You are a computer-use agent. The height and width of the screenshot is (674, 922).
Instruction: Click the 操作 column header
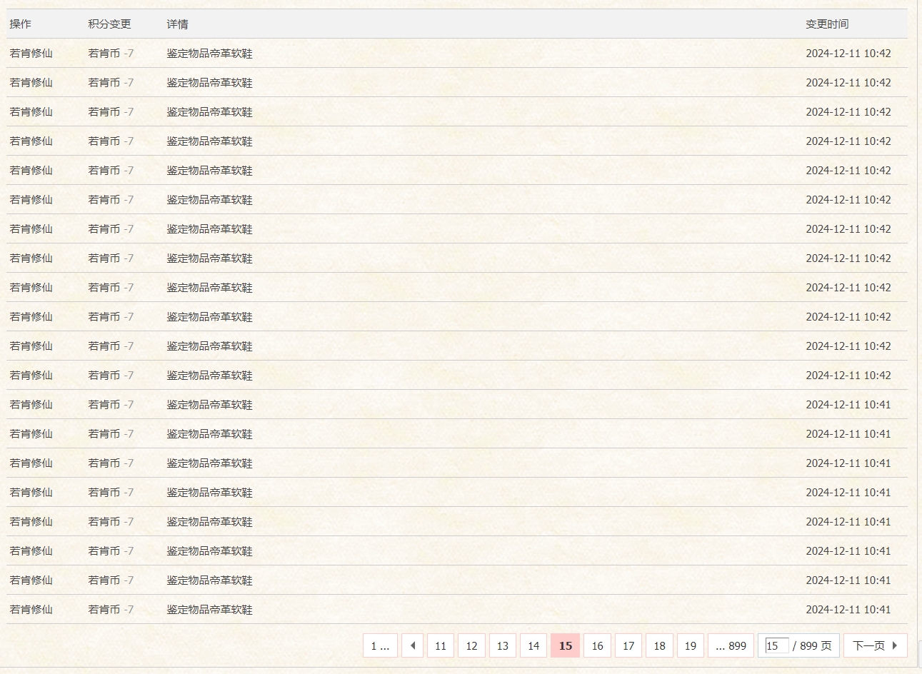click(20, 24)
